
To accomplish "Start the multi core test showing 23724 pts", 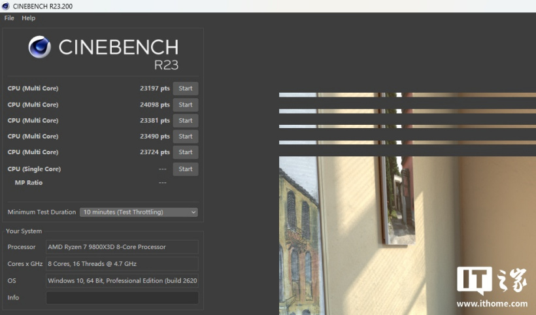I will pos(185,152).
